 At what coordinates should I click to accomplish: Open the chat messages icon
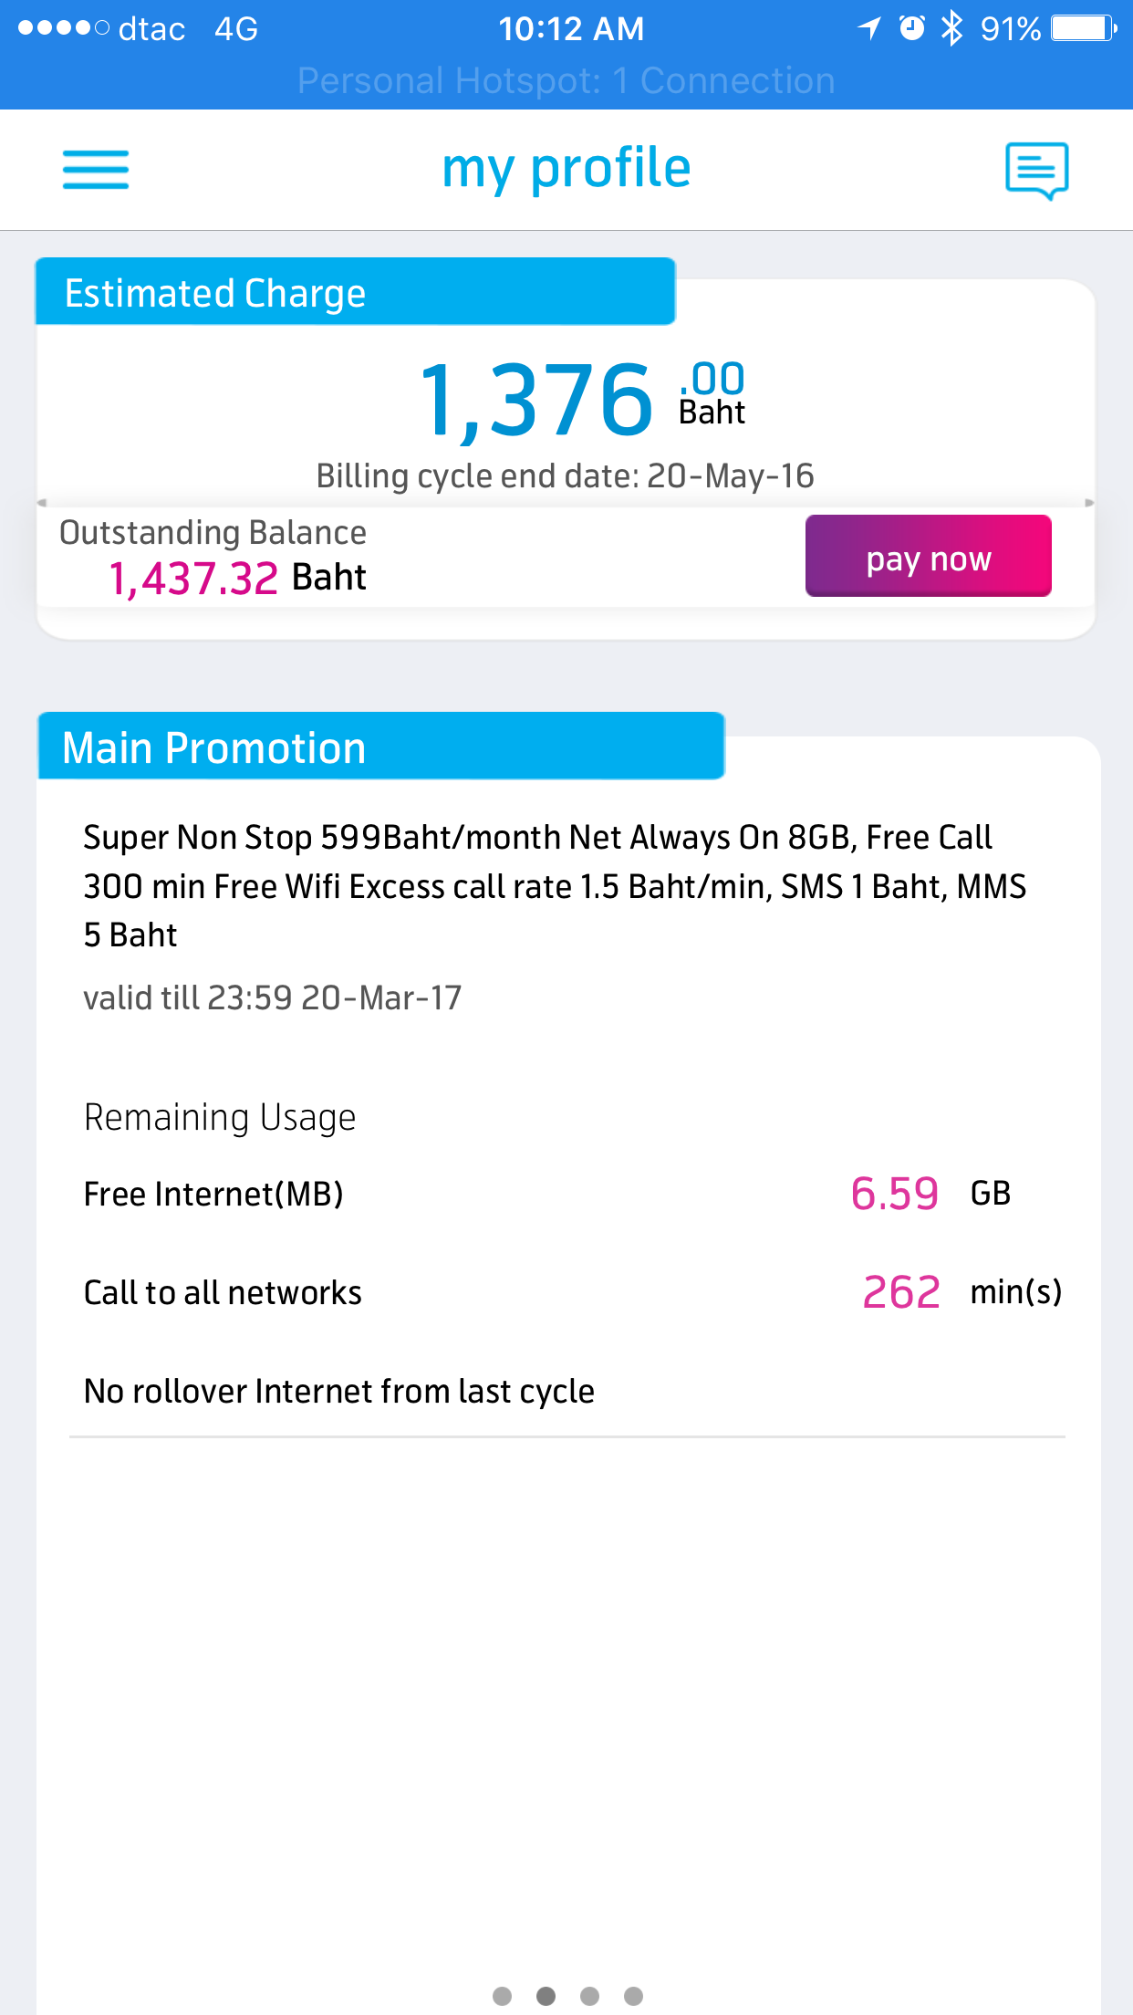tap(1036, 170)
